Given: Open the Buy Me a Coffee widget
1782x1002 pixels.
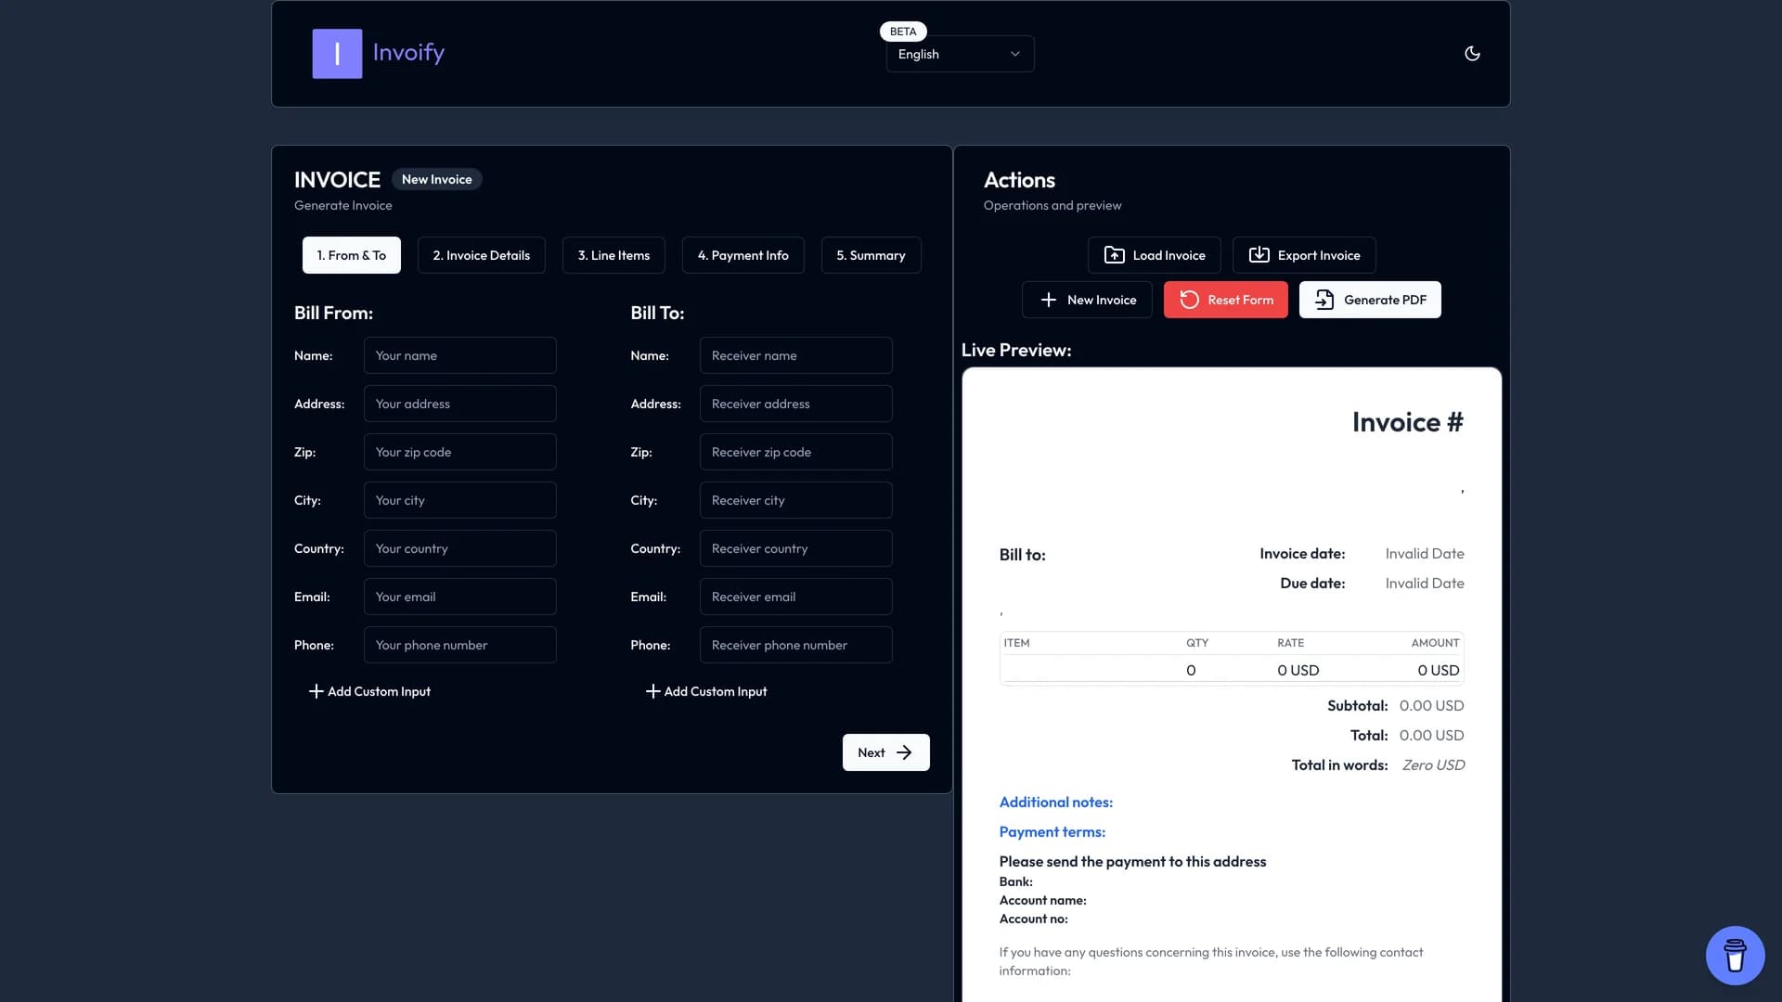Looking at the screenshot, I should coord(1735,955).
